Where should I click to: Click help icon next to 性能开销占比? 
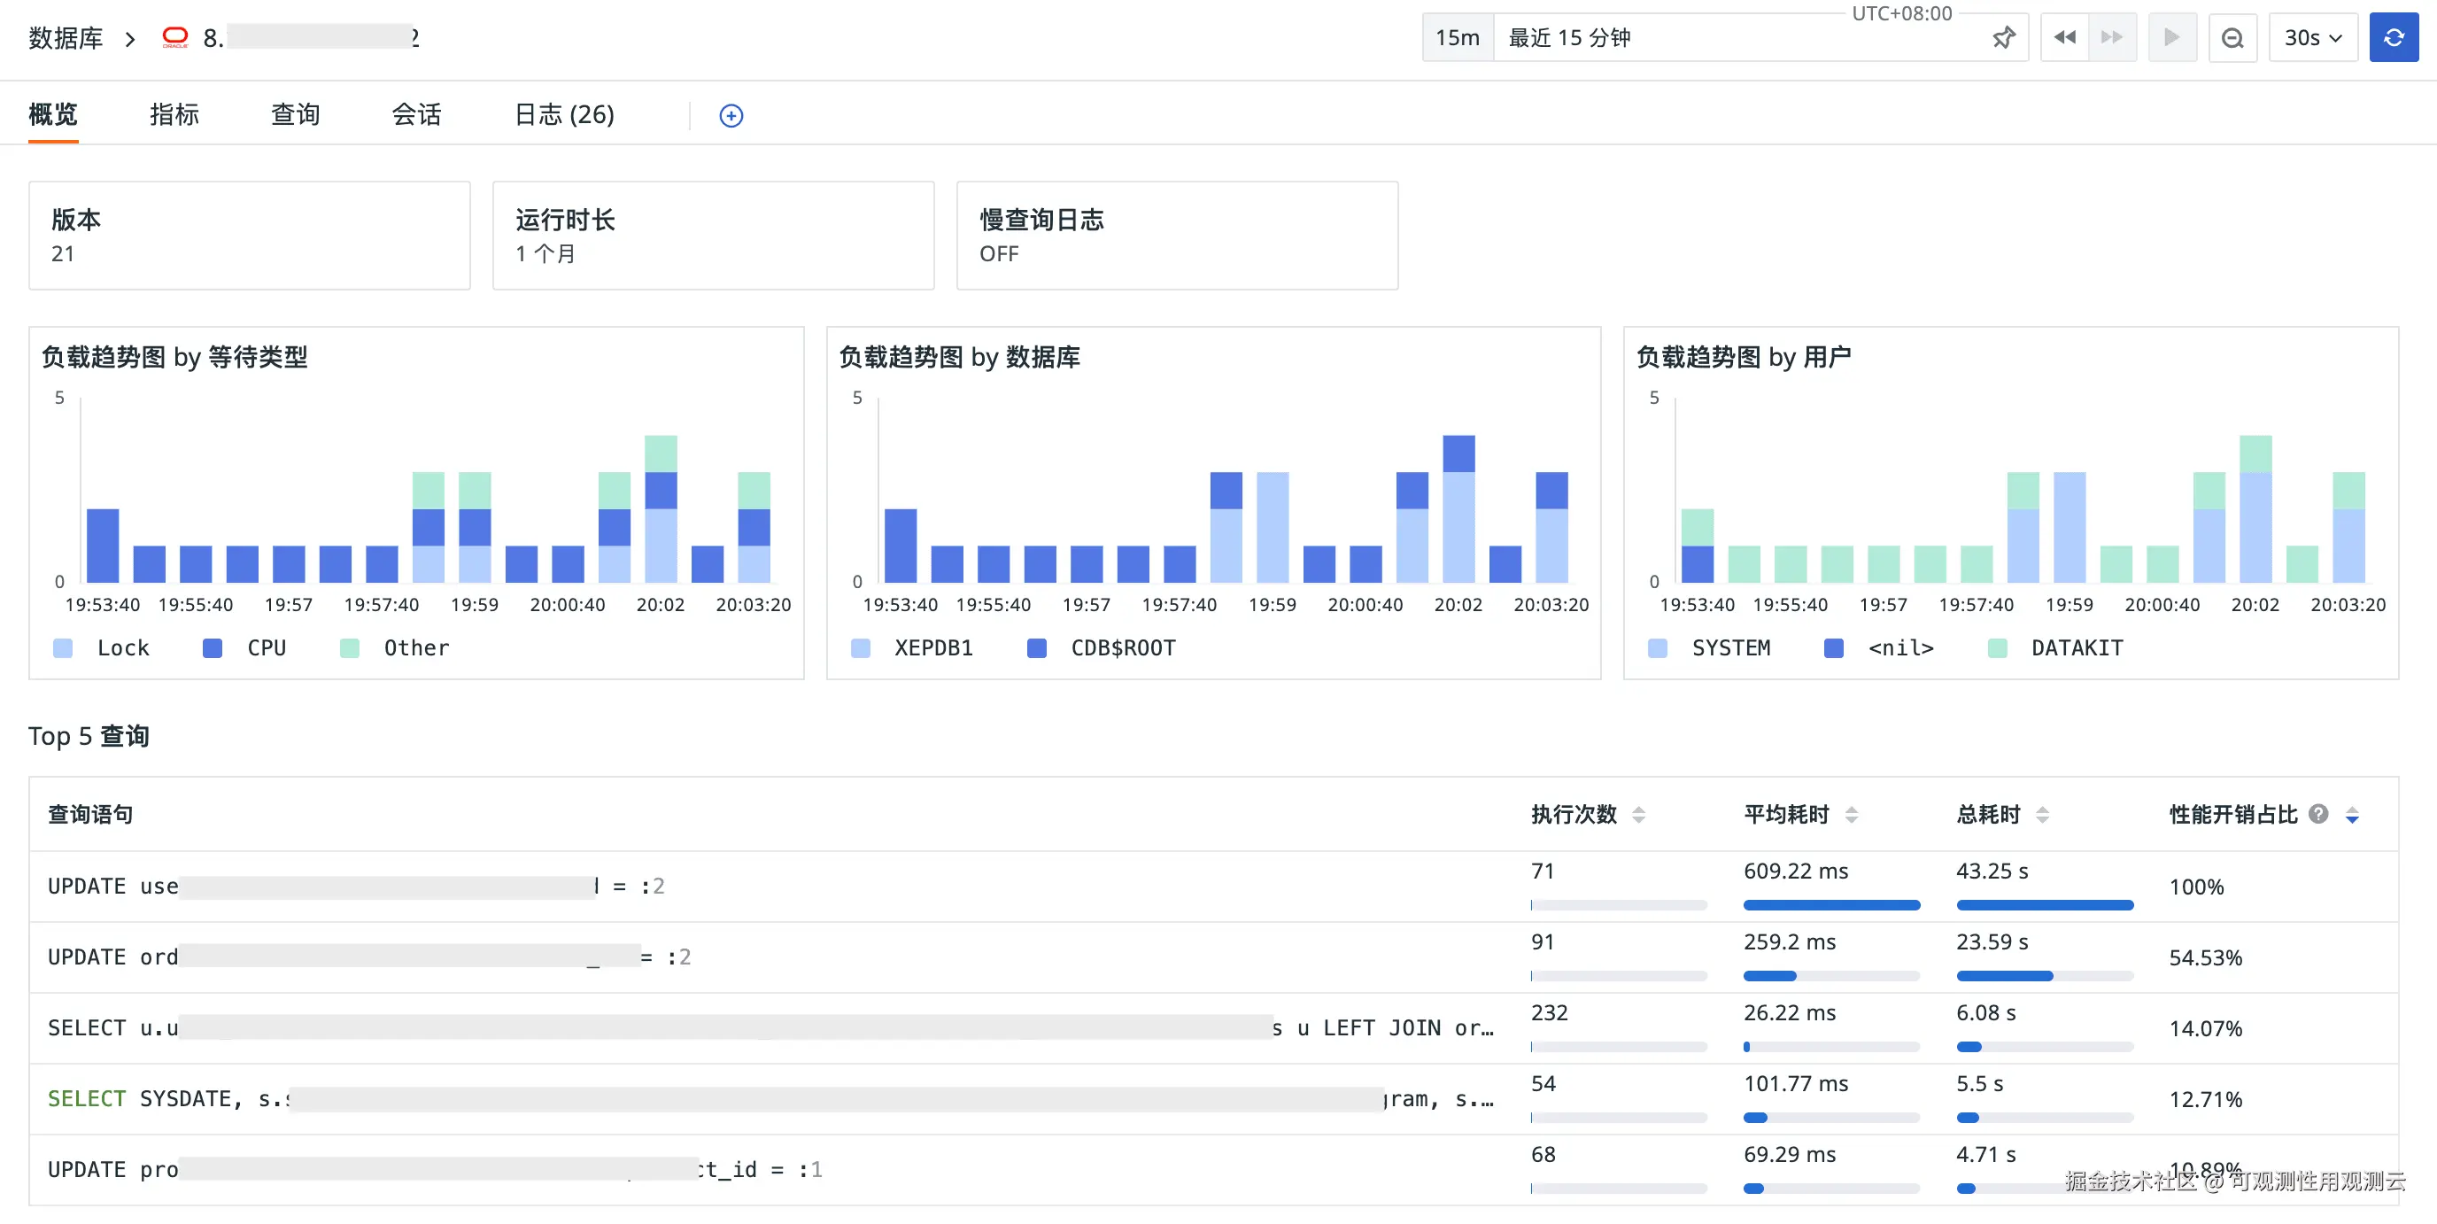(x=2317, y=813)
